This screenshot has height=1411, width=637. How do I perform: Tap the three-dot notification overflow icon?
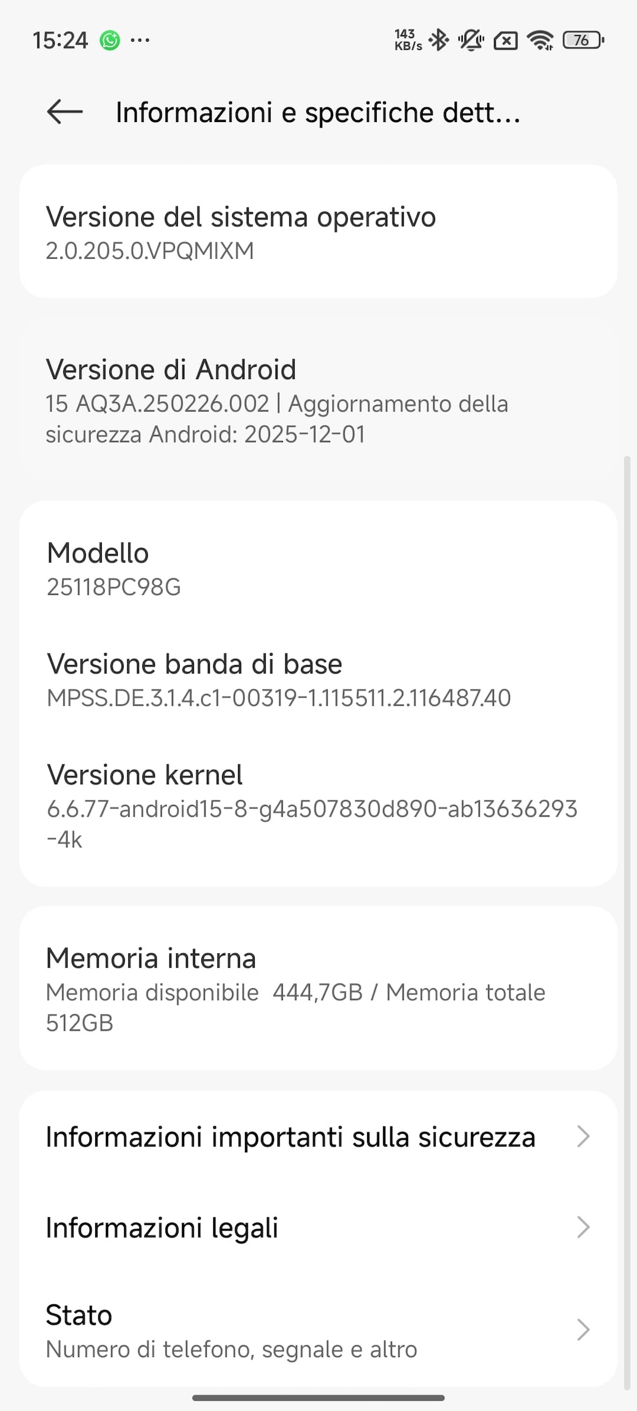[140, 40]
